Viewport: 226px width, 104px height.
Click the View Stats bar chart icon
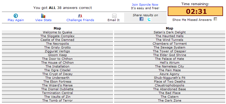click(x=43, y=16)
